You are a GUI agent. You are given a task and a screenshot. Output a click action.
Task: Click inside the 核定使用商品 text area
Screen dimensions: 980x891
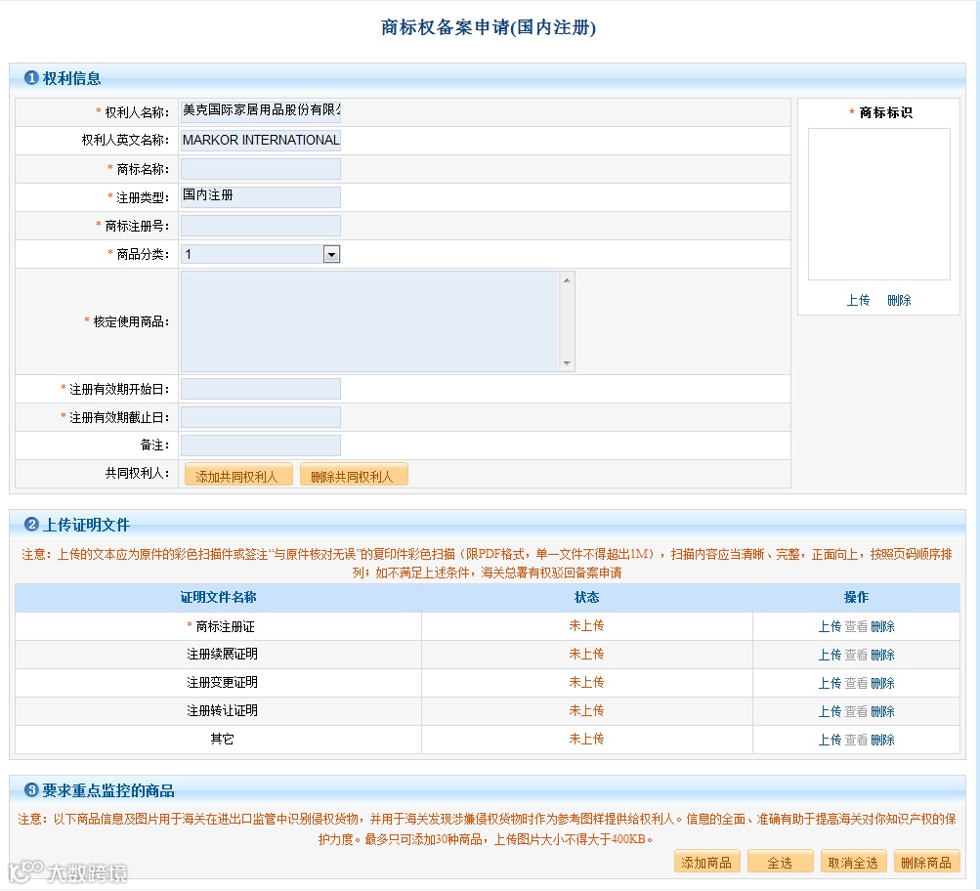tap(371, 322)
